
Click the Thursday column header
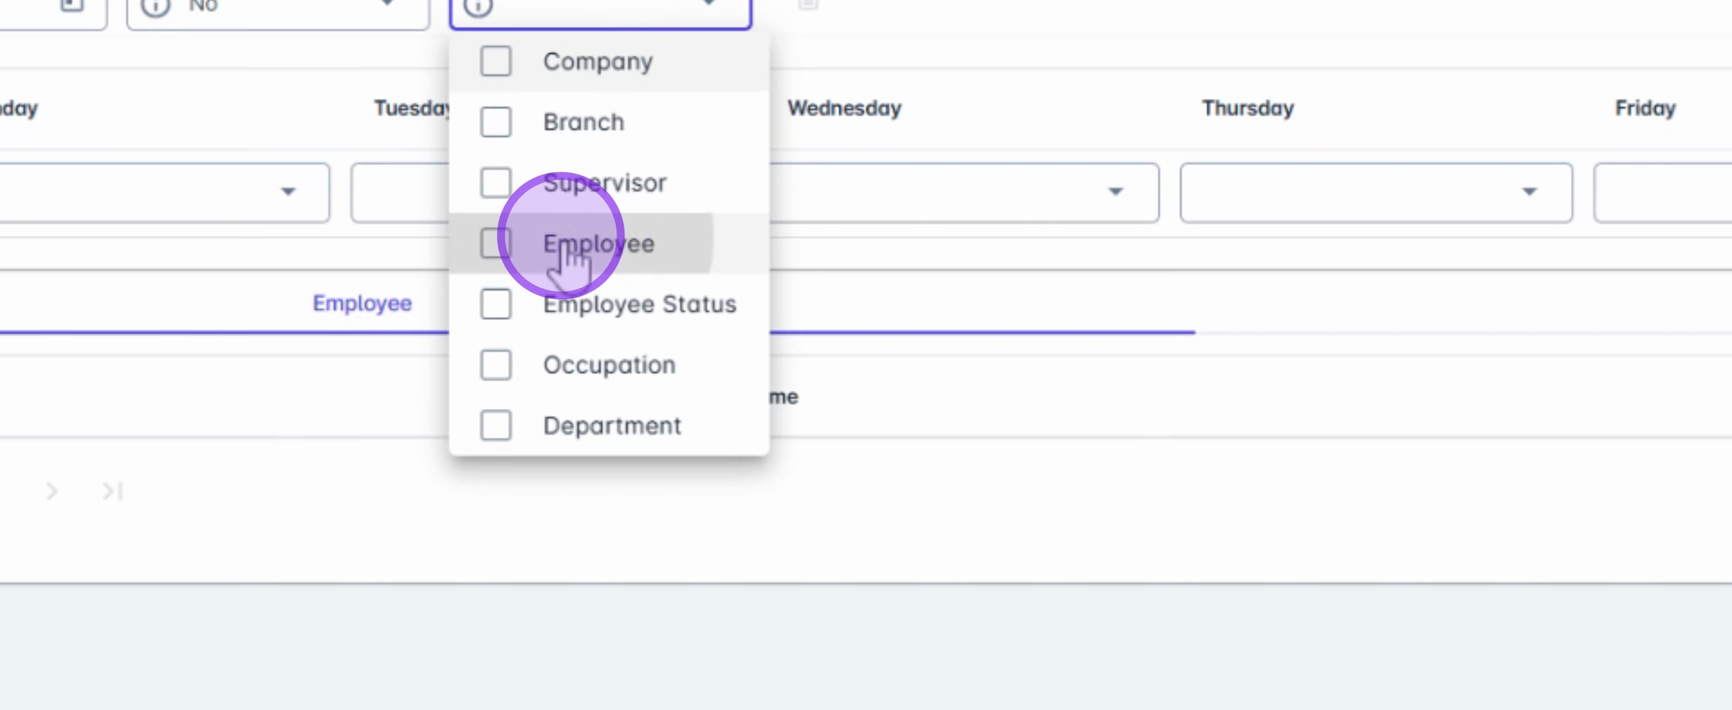(x=1247, y=108)
